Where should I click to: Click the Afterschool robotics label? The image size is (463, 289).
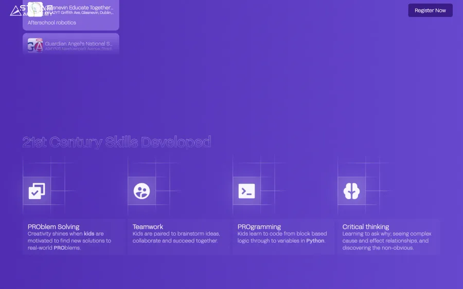51,23
